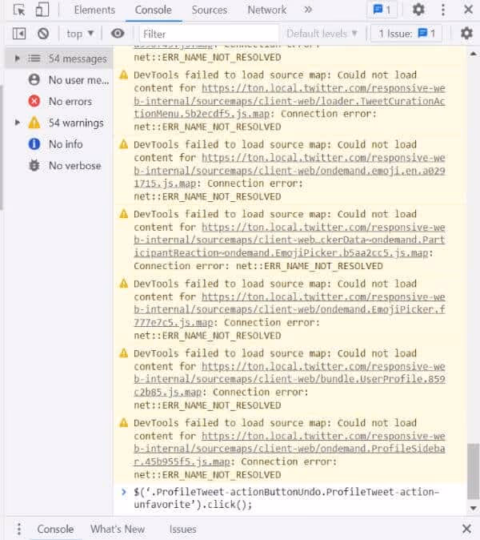The width and height of the screenshot is (480, 540).
Task: Click the blue info icon in sidebar
Action: (x=34, y=144)
